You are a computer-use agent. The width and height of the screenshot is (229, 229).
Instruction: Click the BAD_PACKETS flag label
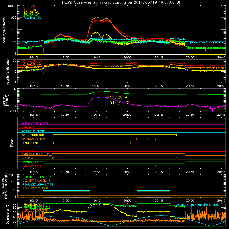click(31, 166)
